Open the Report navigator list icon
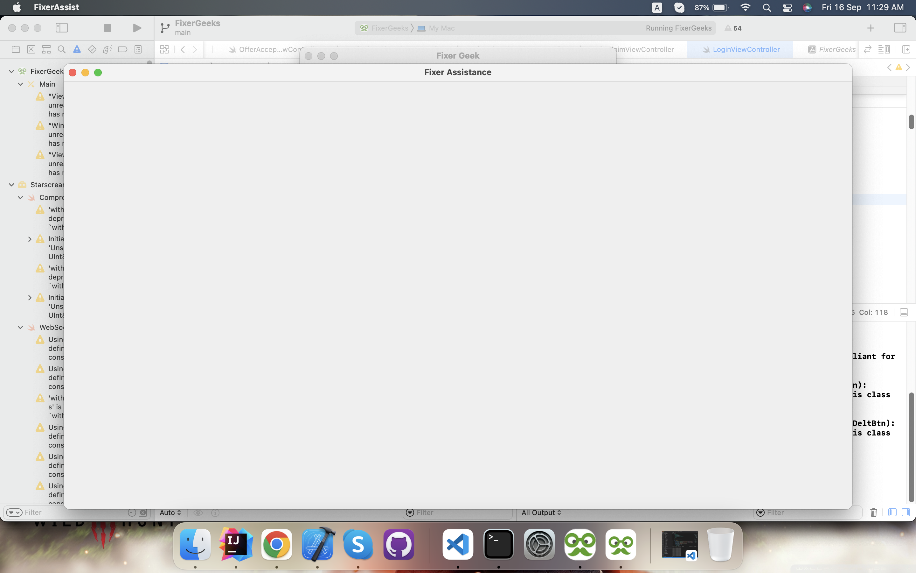The image size is (916, 573). pyautogui.click(x=138, y=49)
